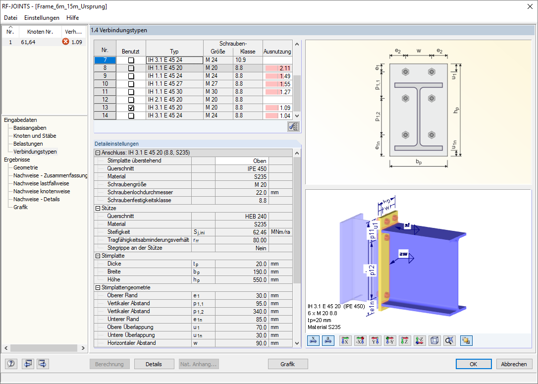Open help via the question mark icon
The image size is (538, 384).
click(x=11, y=363)
